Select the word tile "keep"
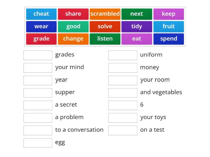Image resolution: width=210 pixels, height=157 pixels. coord(169,14)
